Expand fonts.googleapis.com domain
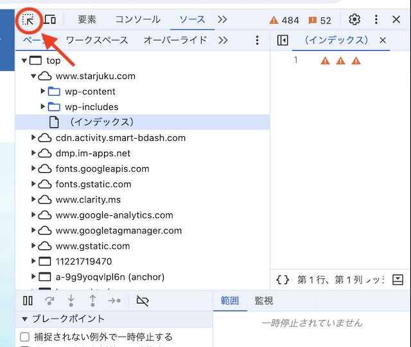Viewport: 411px width, 347px height. [x=33, y=168]
